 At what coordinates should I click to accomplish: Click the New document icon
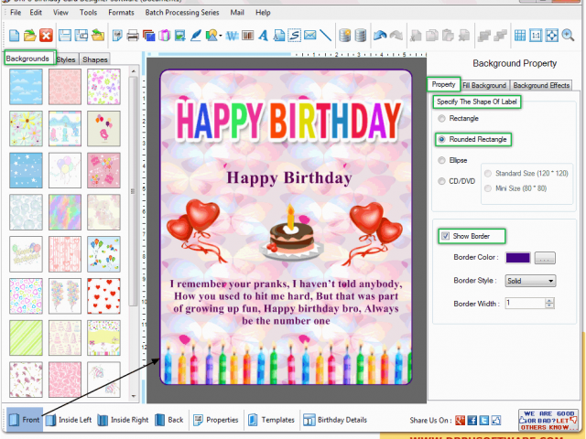[15, 36]
